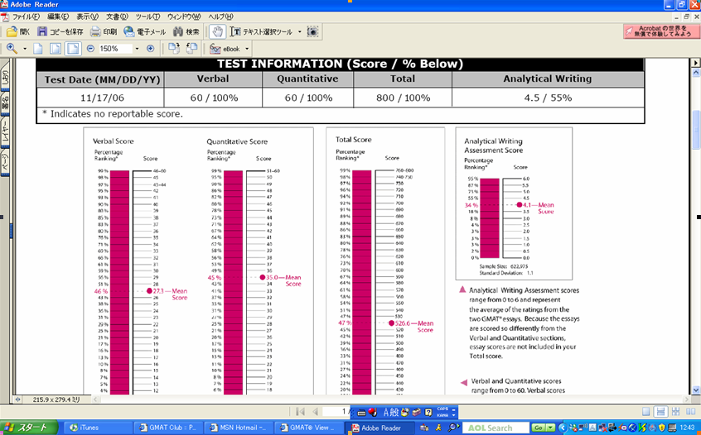Viewport: 701px width, 435px height.
Task: Toggle the Fit Page view button
Action: coord(56,49)
